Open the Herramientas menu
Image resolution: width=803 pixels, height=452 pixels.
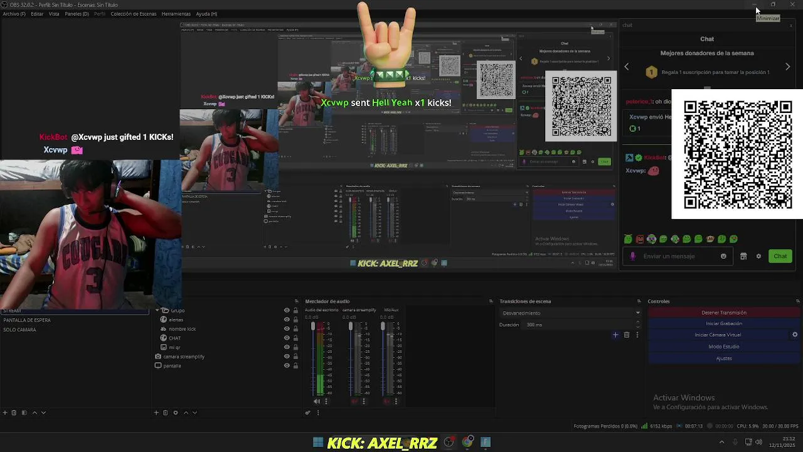click(x=176, y=14)
